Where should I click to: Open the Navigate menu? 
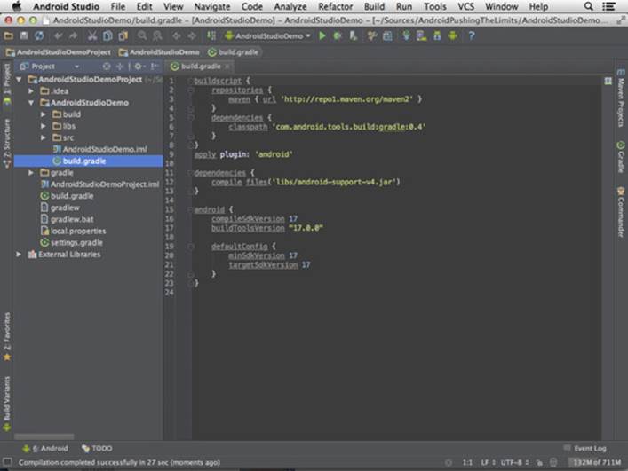(212, 7)
